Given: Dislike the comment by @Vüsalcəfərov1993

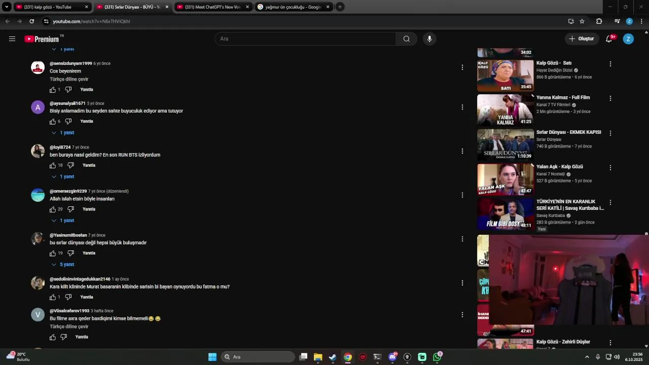Looking at the screenshot, I should [64, 337].
